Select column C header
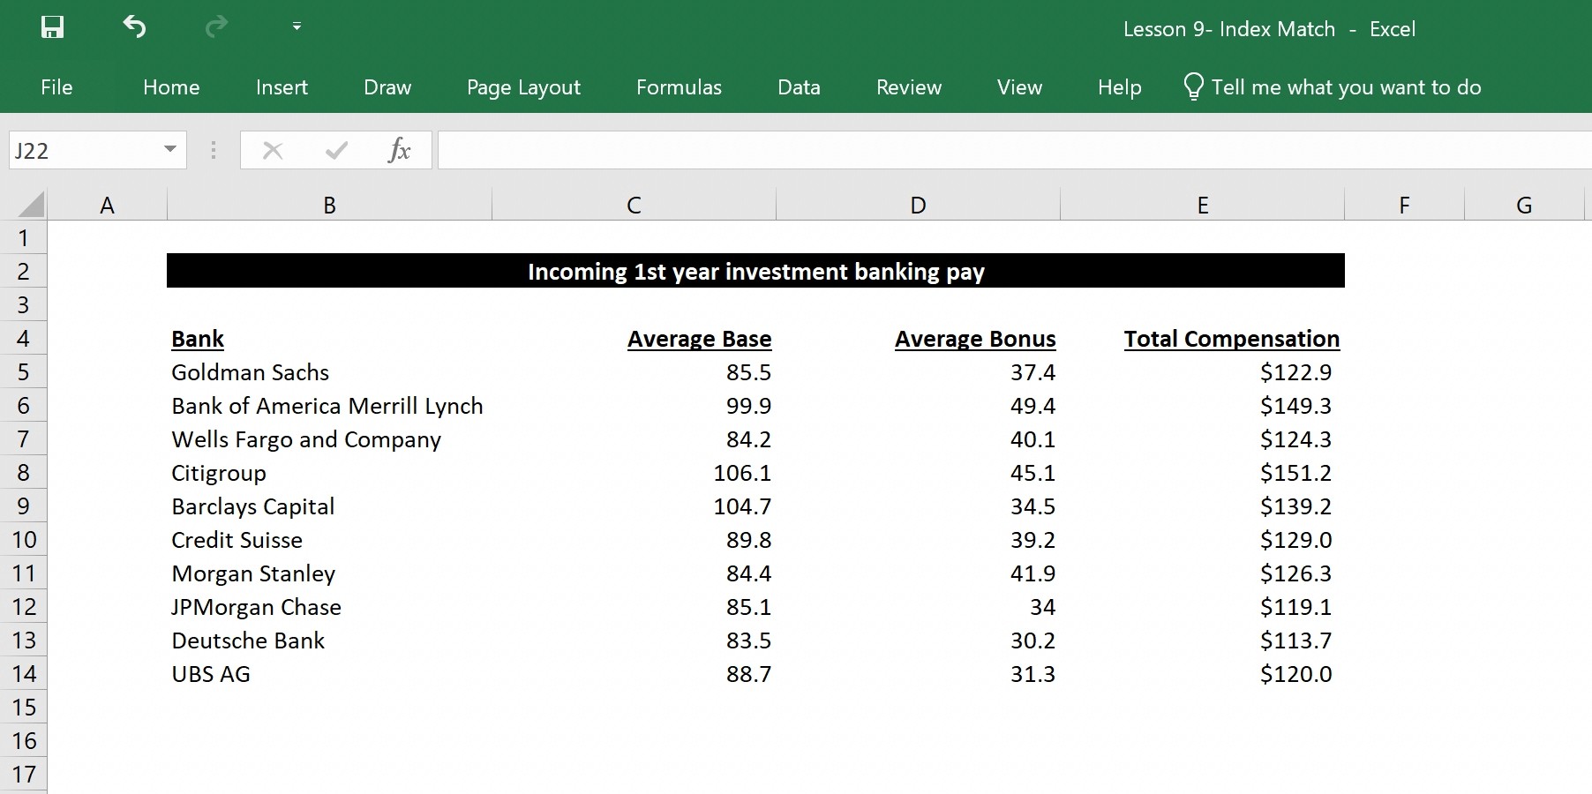The image size is (1592, 794). tap(634, 206)
